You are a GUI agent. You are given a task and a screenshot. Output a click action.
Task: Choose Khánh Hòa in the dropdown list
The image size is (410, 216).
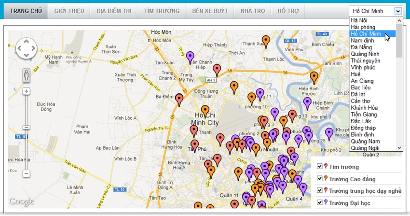pos(373,108)
